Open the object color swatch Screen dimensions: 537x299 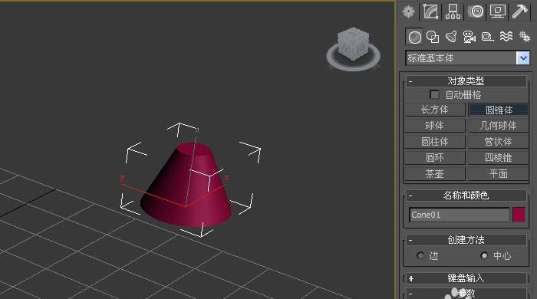click(519, 215)
